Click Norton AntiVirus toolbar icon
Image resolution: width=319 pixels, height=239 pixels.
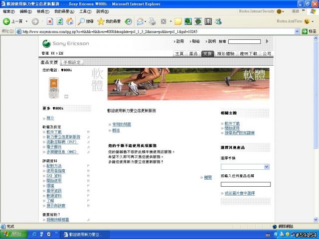[x=307, y=21]
